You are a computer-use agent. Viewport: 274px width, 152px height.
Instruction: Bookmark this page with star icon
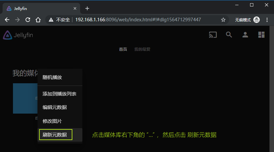tap(223, 20)
